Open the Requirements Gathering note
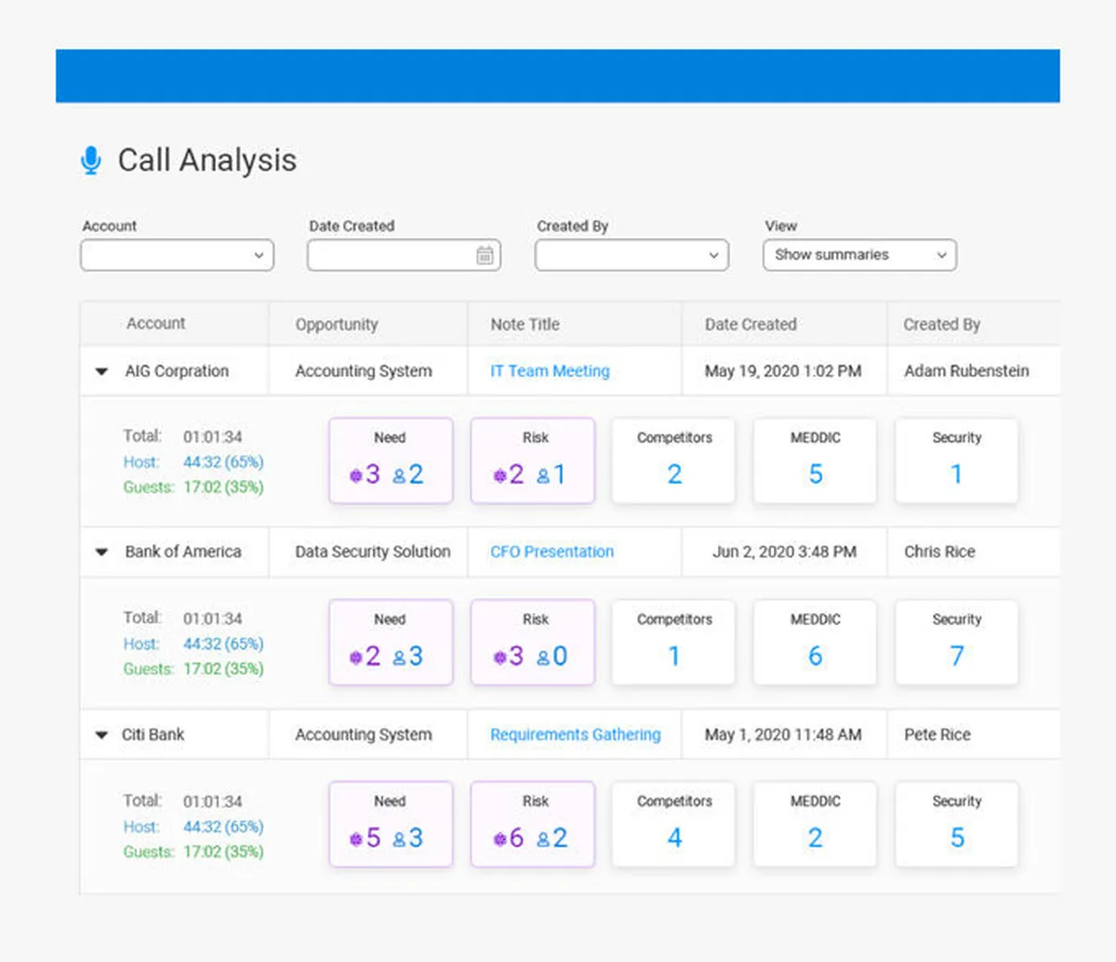 [x=575, y=735]
